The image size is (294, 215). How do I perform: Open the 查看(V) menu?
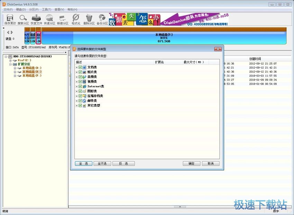coord(59,10)
